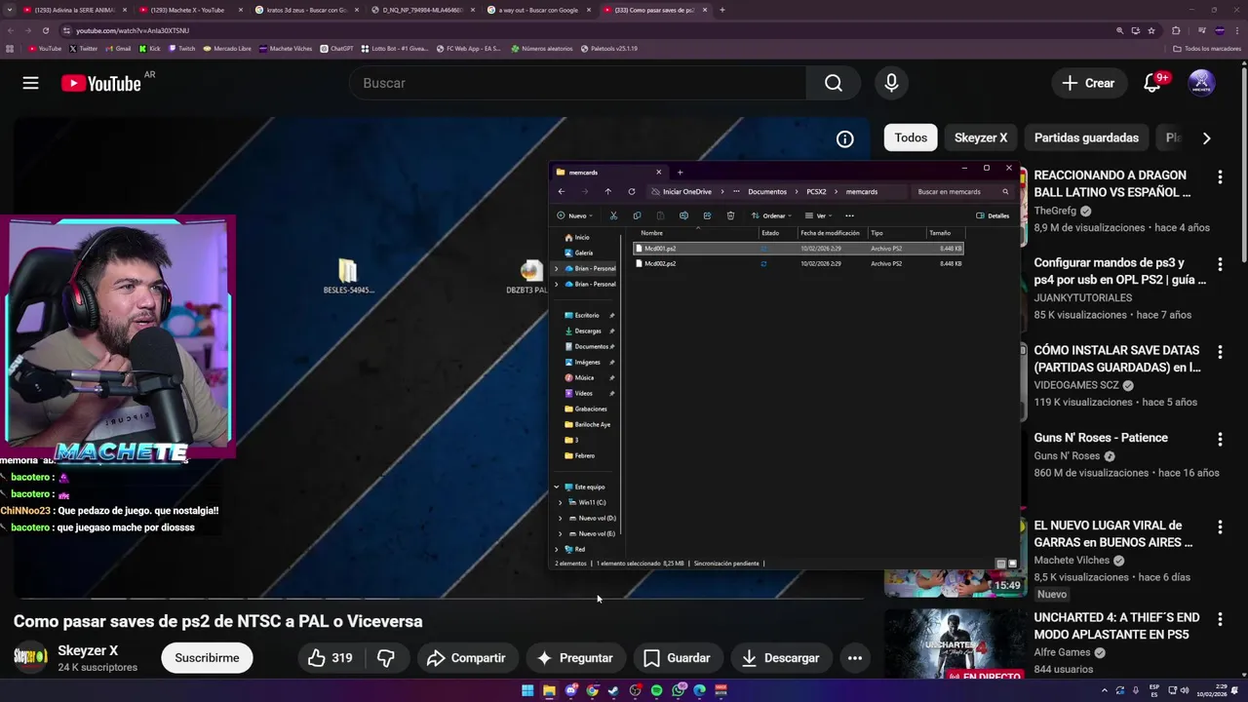Viewport: 1248px width, 702px height.
Task: Go up one folder level in Explorer
Action: point(607,192)
